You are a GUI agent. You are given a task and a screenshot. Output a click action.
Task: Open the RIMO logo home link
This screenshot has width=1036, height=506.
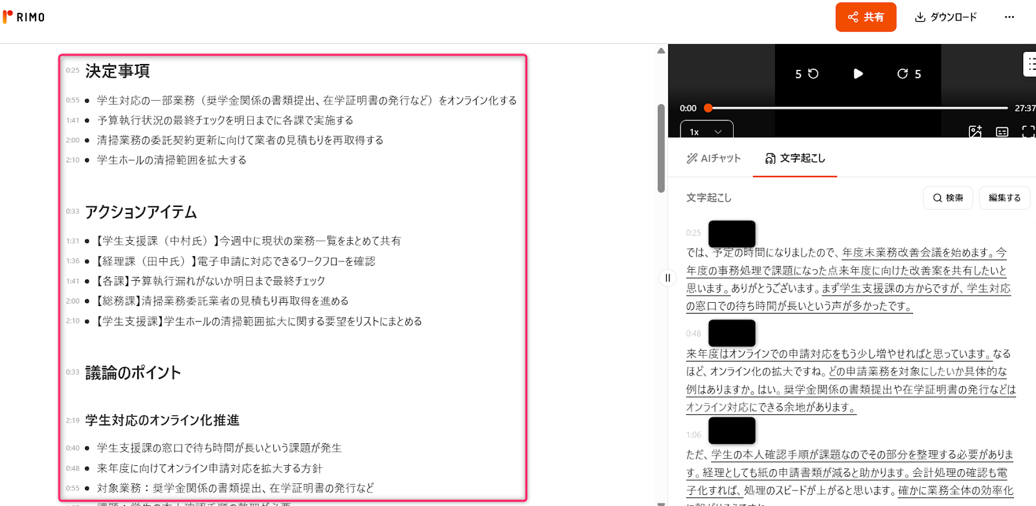(x=24, y=17)
